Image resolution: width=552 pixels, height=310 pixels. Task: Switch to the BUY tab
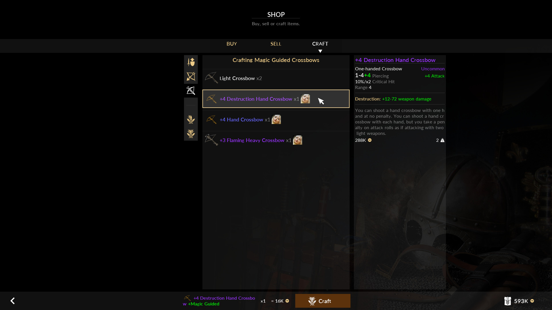[x=231, y=44]
